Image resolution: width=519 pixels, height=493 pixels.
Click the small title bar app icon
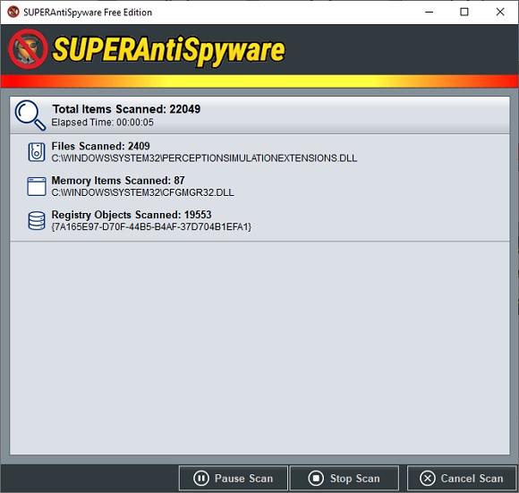click(13, 12)
